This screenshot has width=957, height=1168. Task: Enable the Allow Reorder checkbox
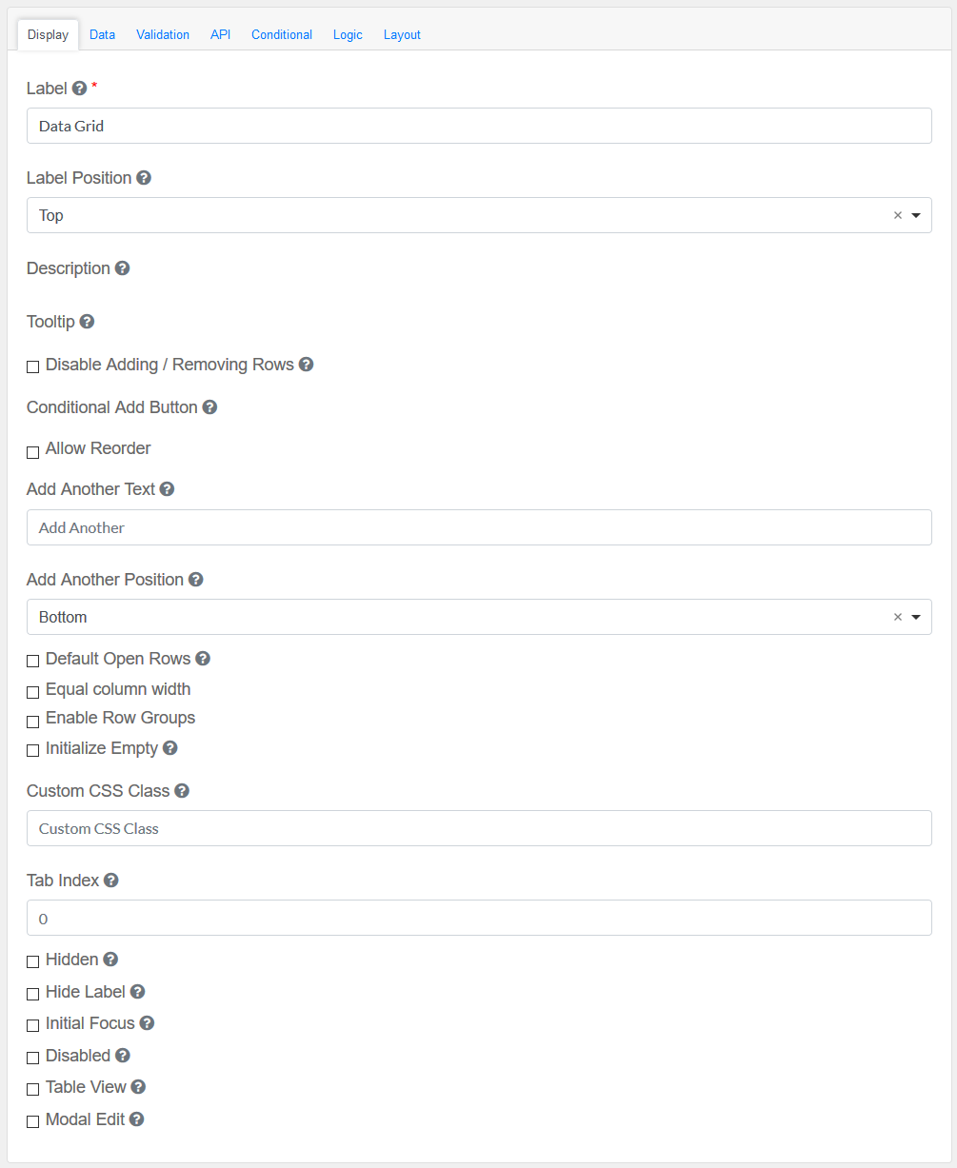(33, 452)
